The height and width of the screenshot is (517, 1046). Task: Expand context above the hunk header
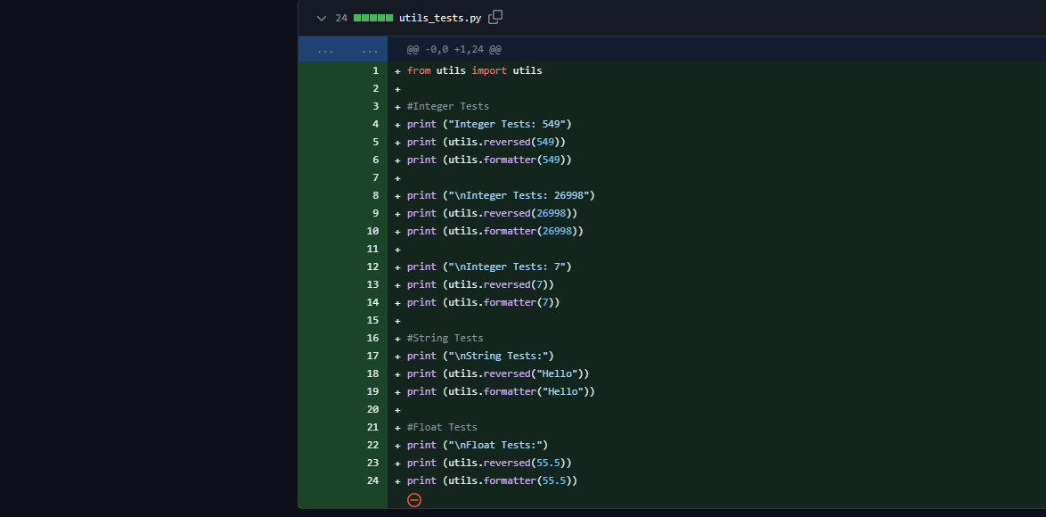click(x=325, y=49)
